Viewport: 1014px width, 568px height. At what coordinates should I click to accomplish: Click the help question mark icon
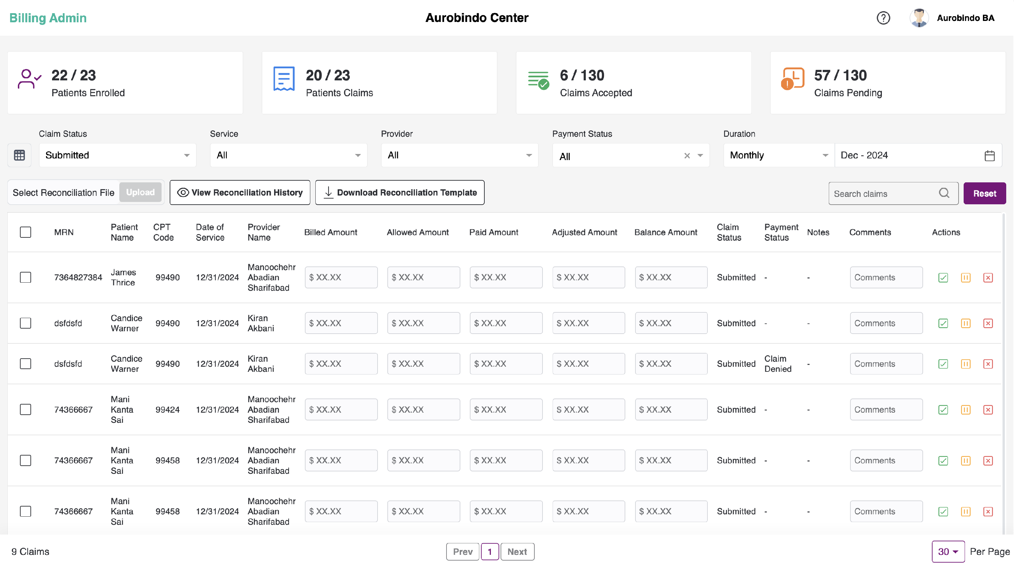tap(883, 18)
